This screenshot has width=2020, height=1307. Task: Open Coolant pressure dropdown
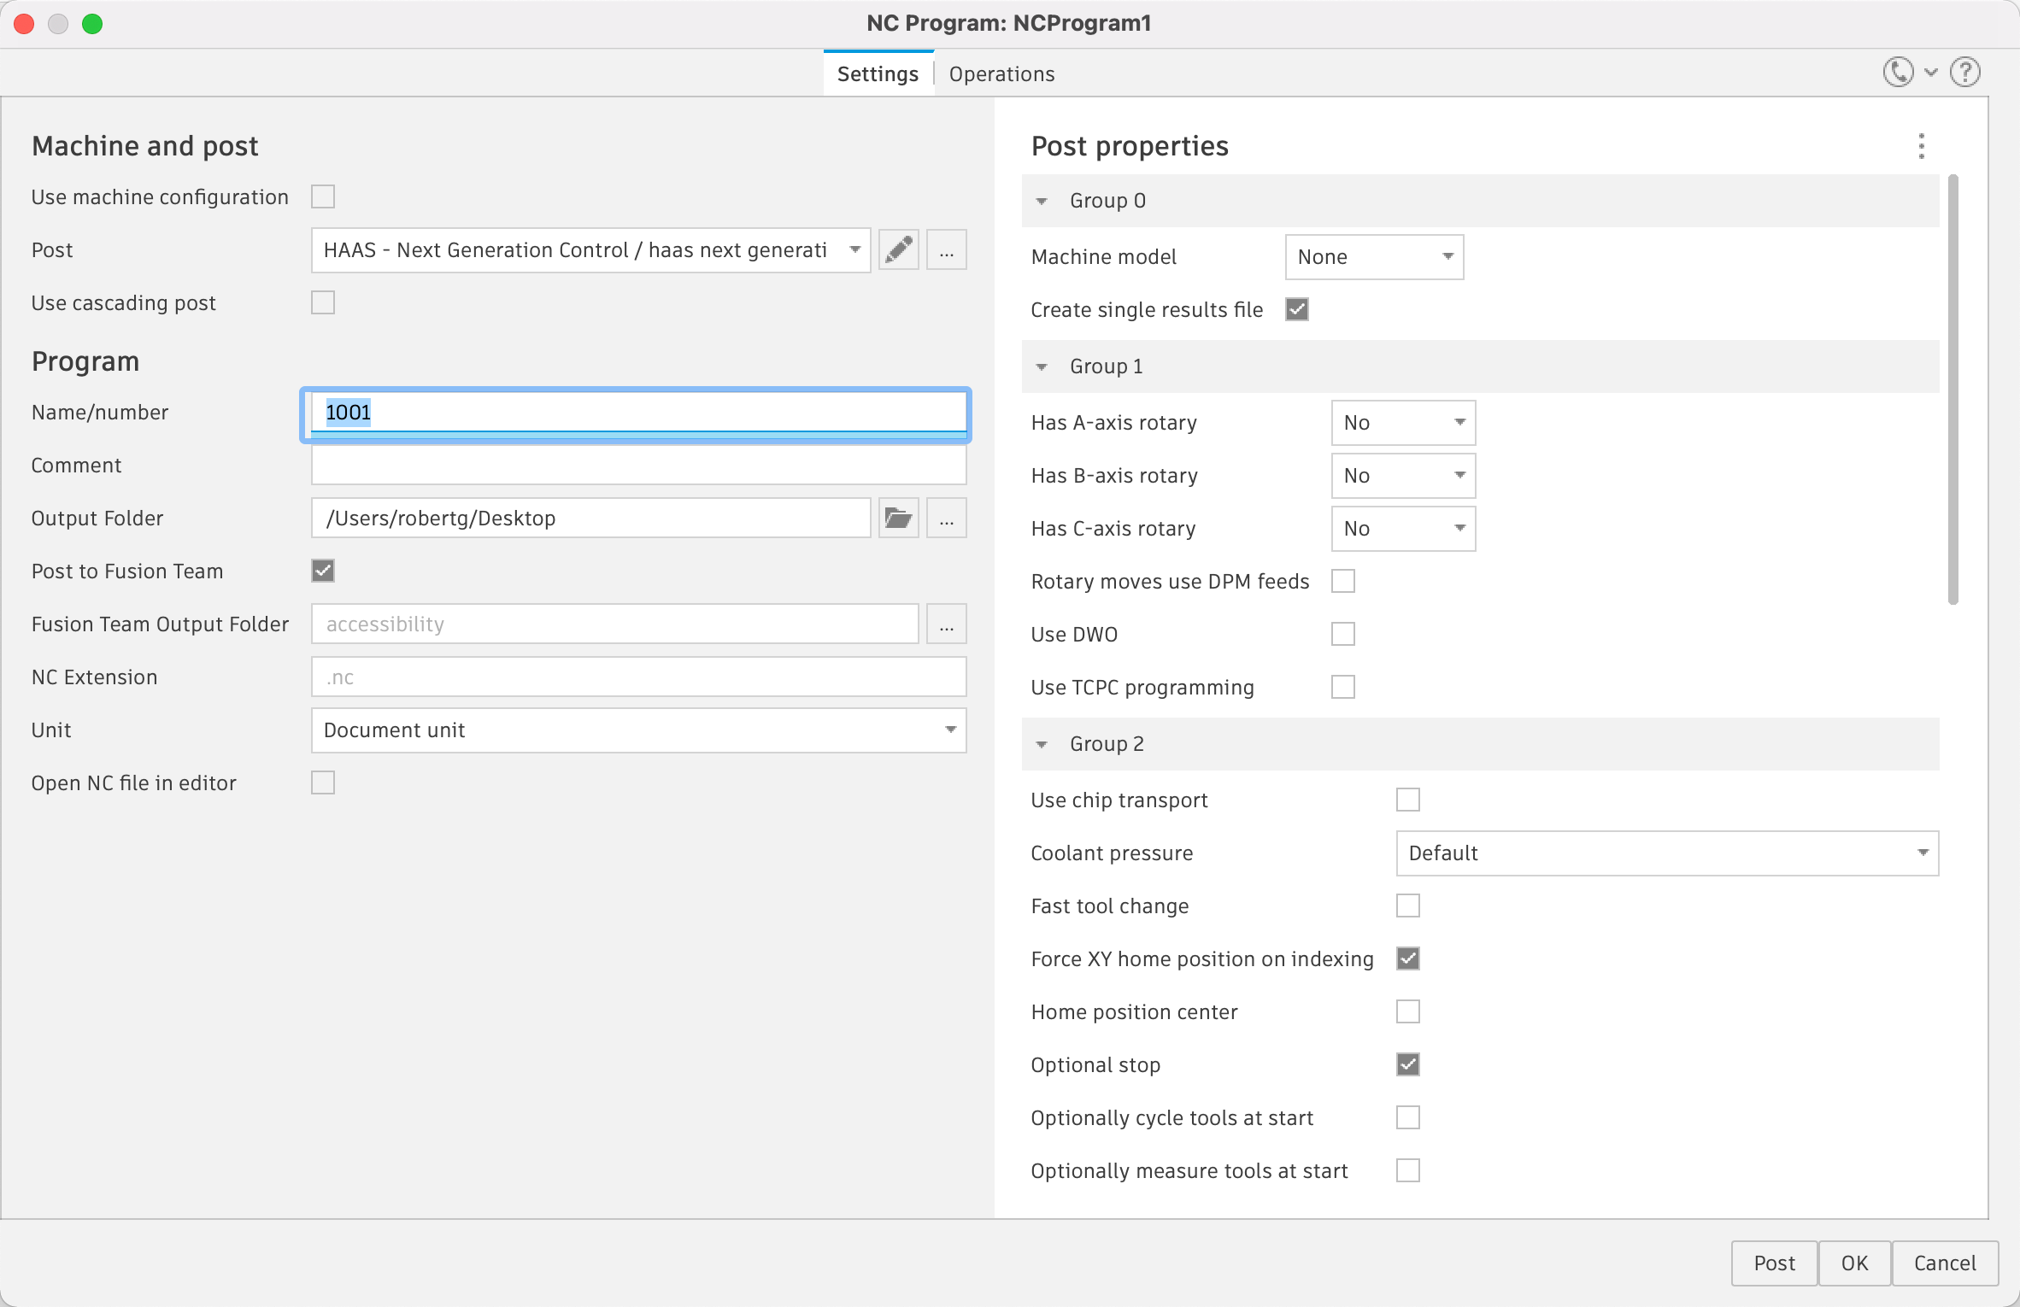pos(1667,853)
